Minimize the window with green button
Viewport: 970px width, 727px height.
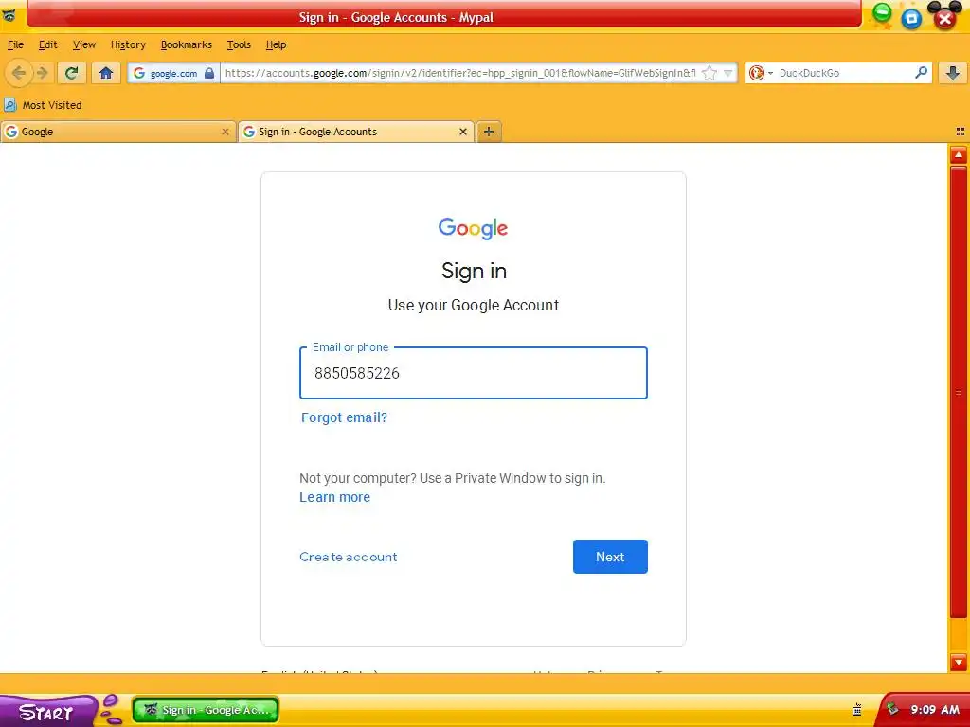pos(882,13)
